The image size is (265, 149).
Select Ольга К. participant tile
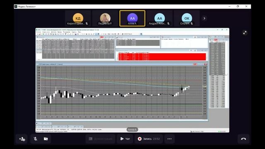click(x=187, y=18)
